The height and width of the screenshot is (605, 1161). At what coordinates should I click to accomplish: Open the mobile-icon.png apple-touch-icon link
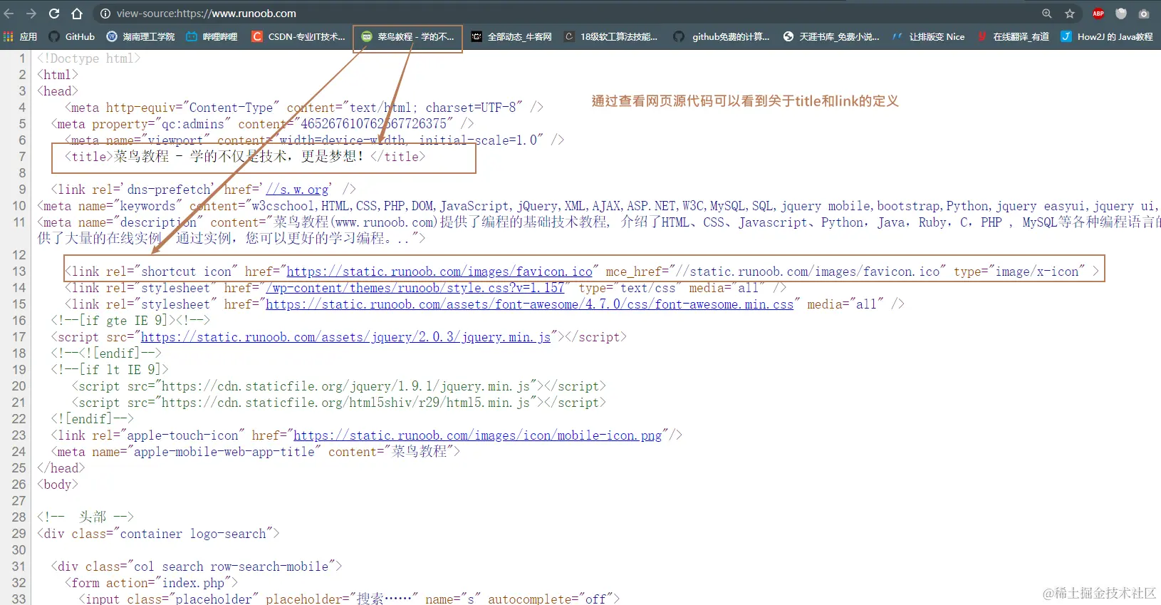[478, 435]
